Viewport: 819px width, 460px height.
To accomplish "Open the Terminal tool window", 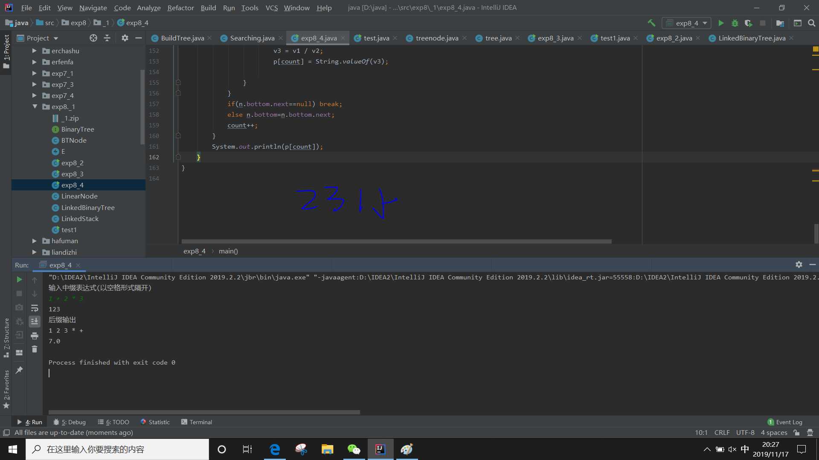I will [197, 422].
